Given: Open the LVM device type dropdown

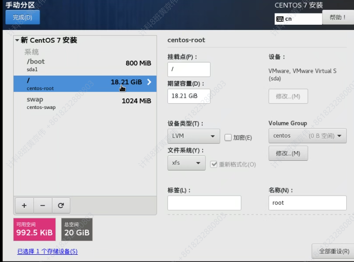Looking at the screenshot, I should pos(193,136).
